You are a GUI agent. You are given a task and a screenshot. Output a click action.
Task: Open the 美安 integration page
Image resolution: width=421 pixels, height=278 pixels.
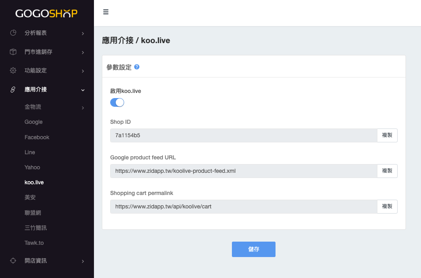[30, 197]
